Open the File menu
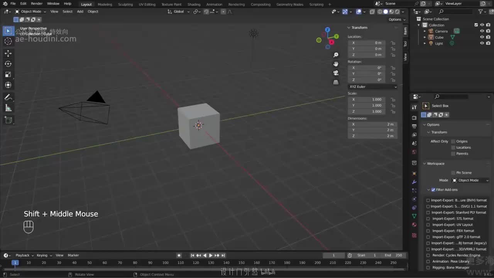 click(13, 4)
